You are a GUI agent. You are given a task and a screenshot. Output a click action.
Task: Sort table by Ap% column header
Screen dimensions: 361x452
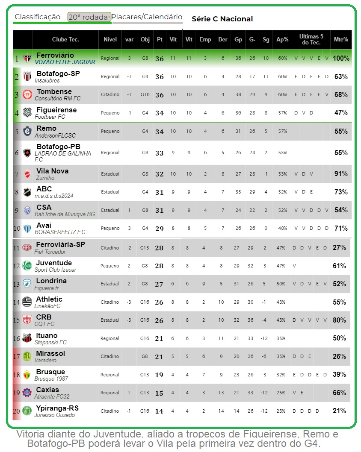pos(282,40)
